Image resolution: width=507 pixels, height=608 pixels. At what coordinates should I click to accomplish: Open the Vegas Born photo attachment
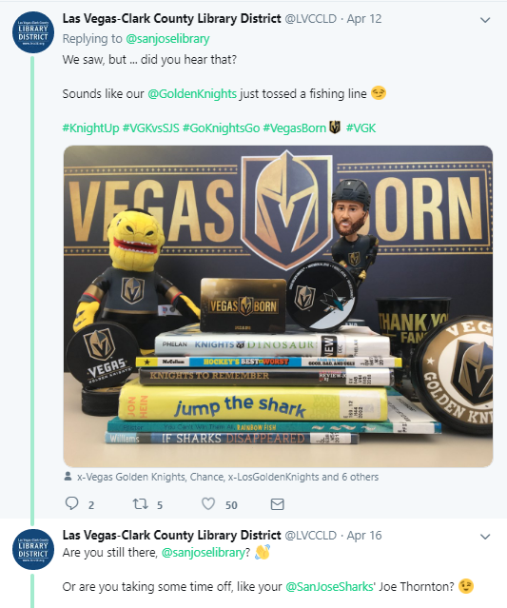278,306
